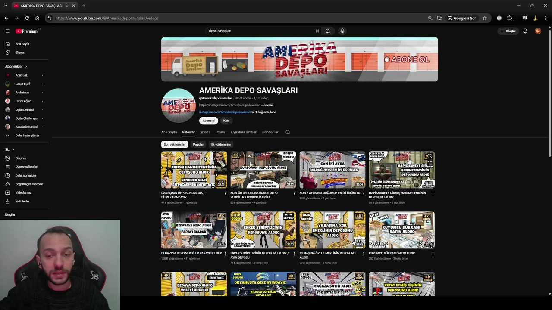
Task: Open KUAFÖR DEPOSUNA BONUS DEPO video thumbnail
Action: pyautogui.click(x=263, y=170)
